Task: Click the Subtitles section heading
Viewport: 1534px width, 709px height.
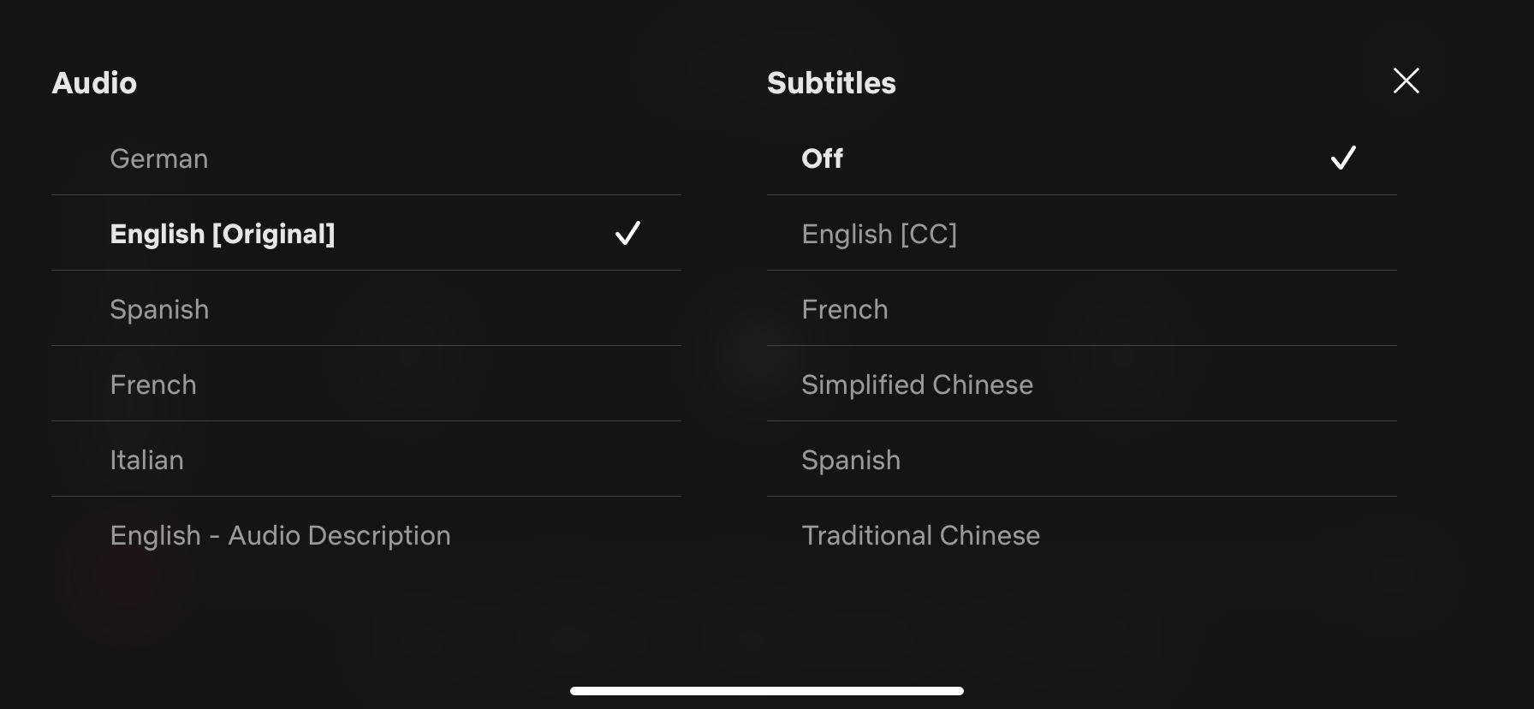Action: point(831,83)
